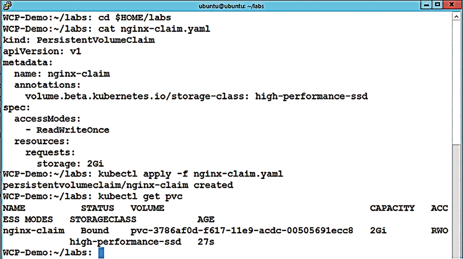Click the blue terminal cursor block

pyautogui.click(x=101, y=253)
